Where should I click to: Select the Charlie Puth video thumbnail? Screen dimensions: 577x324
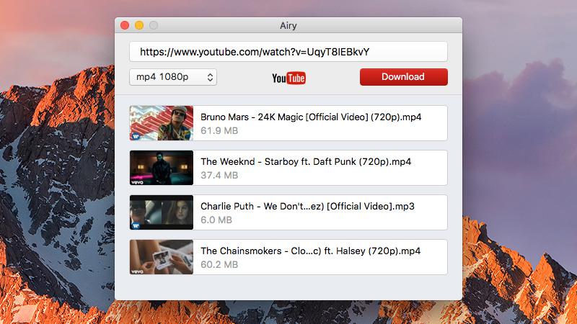(161, 212)
